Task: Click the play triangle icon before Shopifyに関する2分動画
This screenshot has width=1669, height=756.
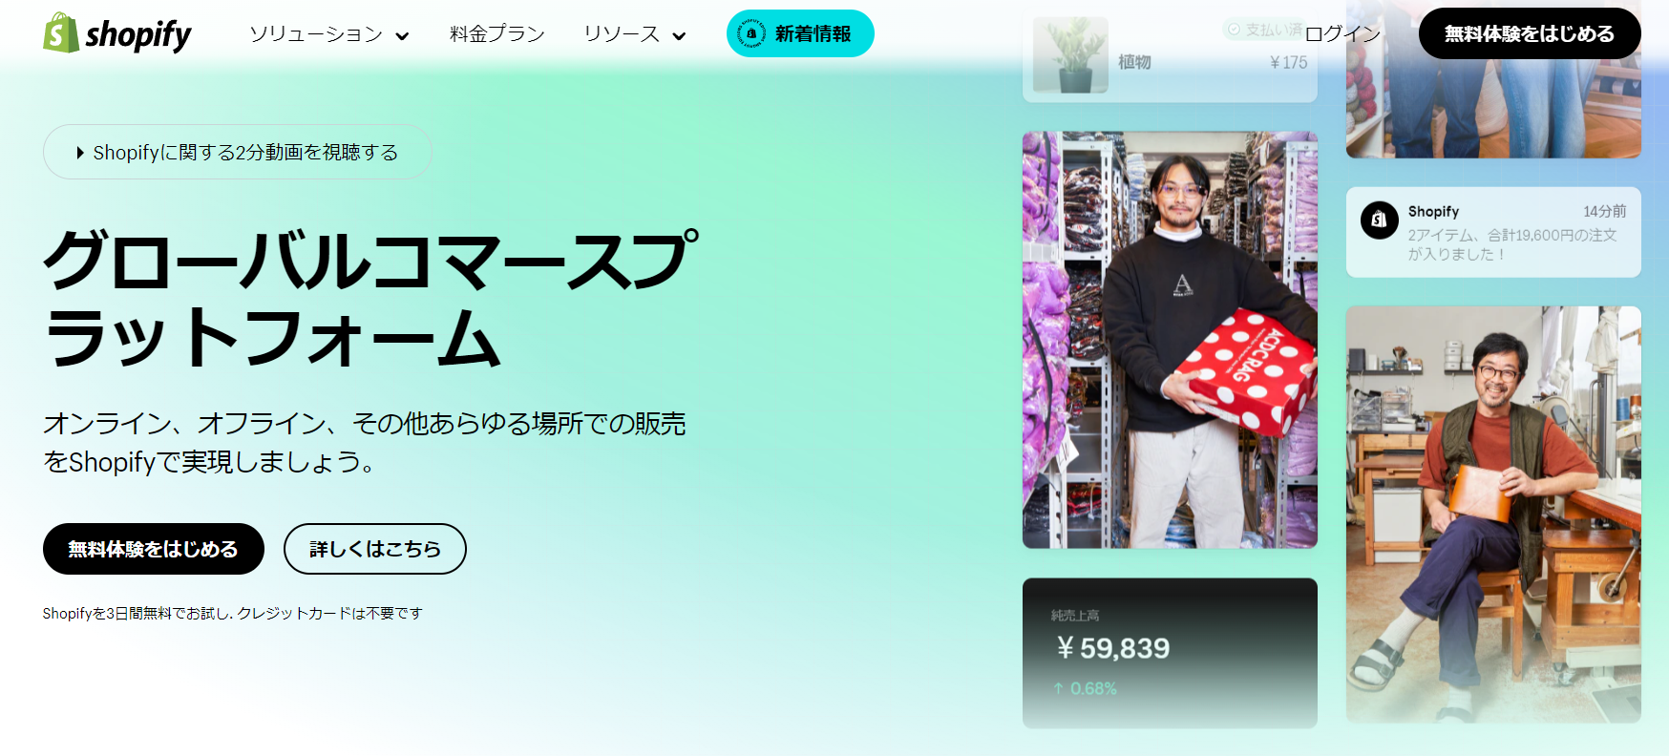Action: 80,153
